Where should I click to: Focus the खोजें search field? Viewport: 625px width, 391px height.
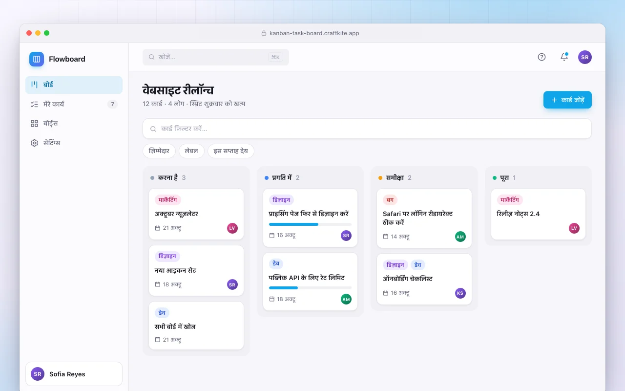click(x=216, y=57)
